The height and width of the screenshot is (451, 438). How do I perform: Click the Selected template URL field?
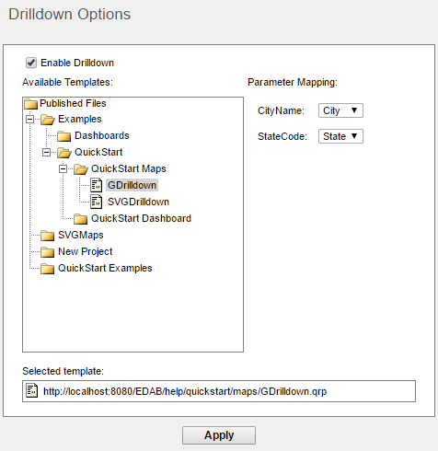[219, 391]
